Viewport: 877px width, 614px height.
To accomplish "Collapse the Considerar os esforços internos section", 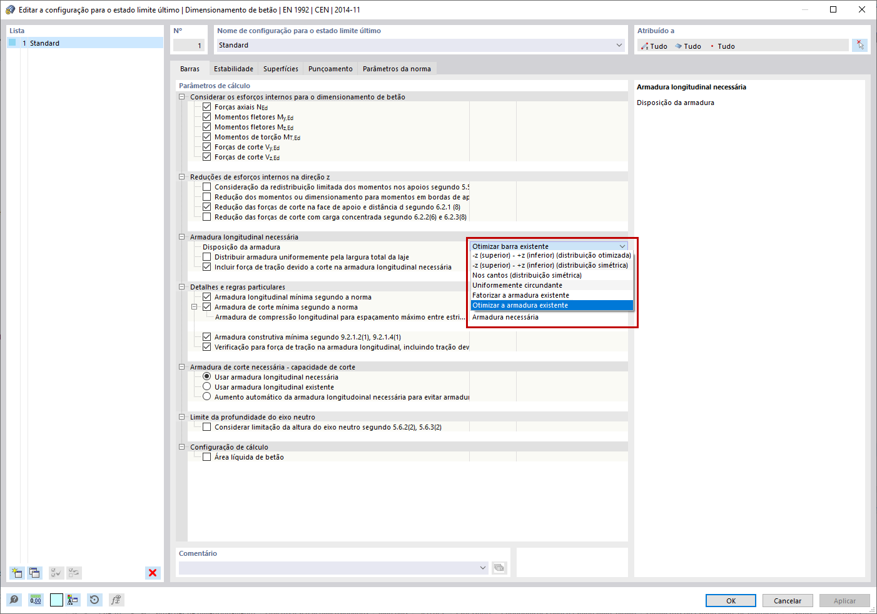I will 182,97.
